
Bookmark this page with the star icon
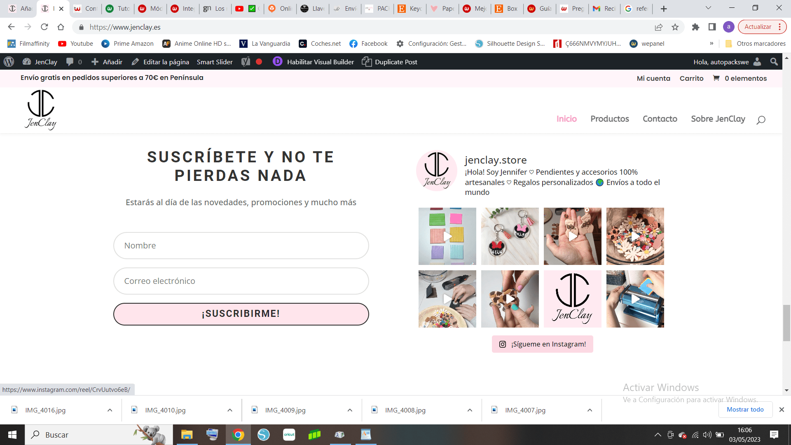(x=675, y=27)
